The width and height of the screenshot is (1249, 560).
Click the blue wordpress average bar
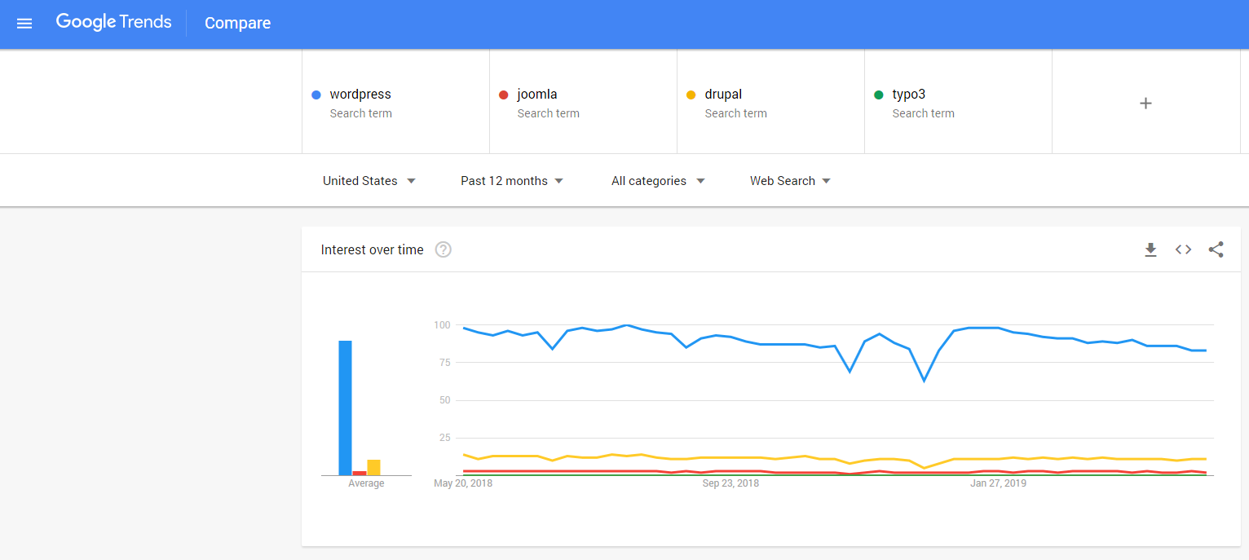click(346, 408)
